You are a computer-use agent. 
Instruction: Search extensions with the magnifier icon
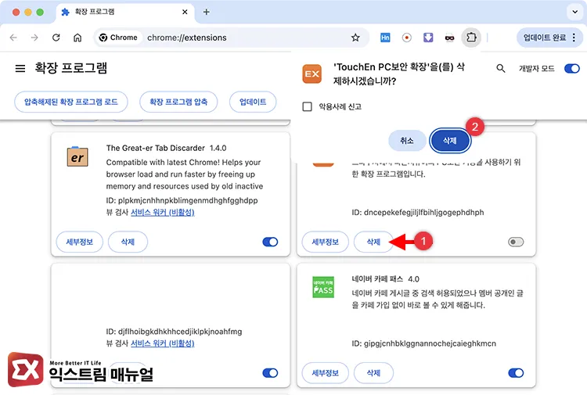(501, 69)
